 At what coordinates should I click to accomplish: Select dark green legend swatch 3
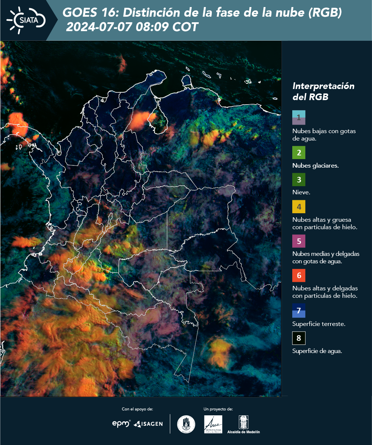point(299,180)
